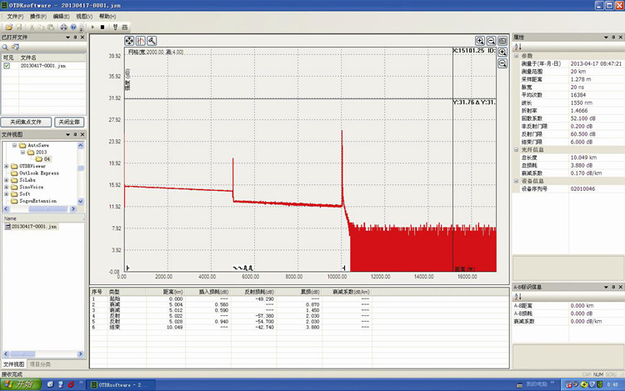Collapse the 参数 property group
This screenshot has width=625, height=391.
tap(517, 57)
